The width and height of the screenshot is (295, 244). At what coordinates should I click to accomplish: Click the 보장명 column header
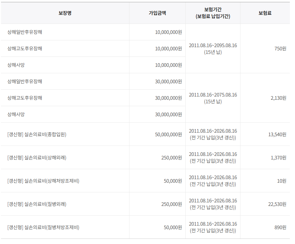(x=65, y=13)
